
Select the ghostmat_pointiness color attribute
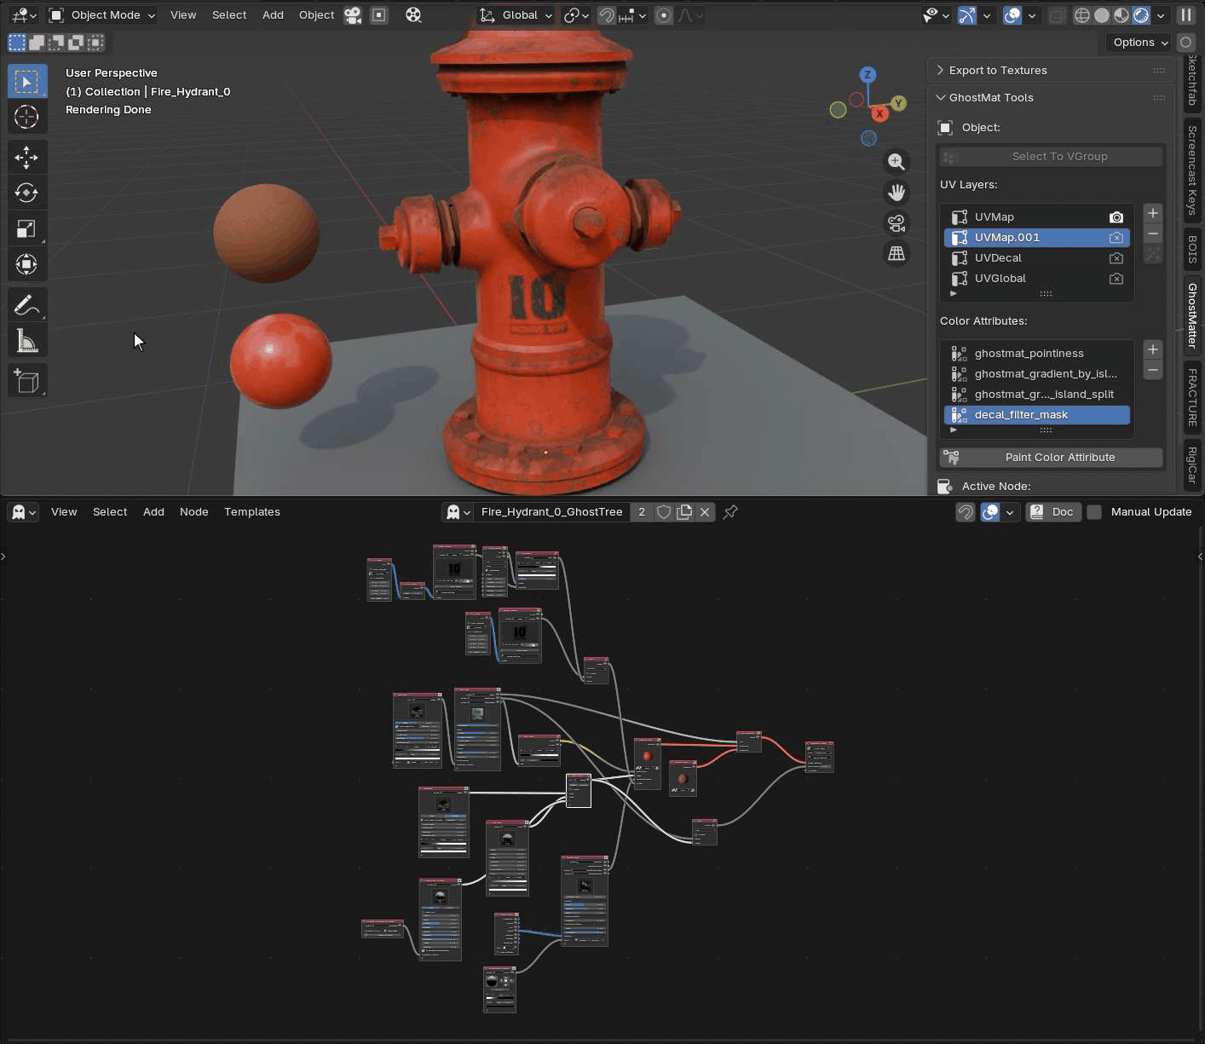1029,354
